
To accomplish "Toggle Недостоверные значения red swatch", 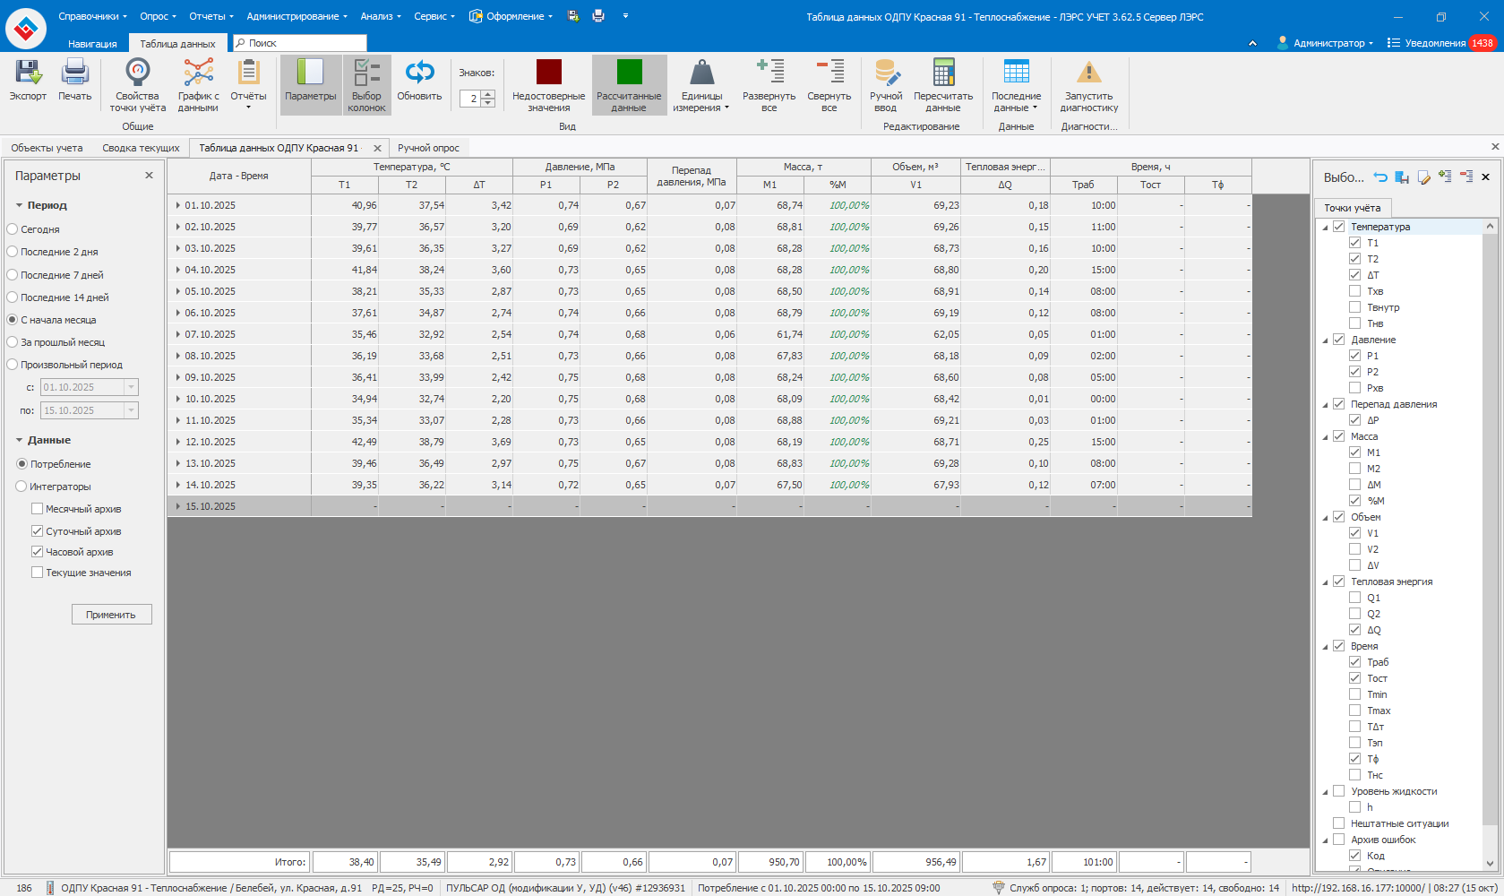I will [548, 73].
